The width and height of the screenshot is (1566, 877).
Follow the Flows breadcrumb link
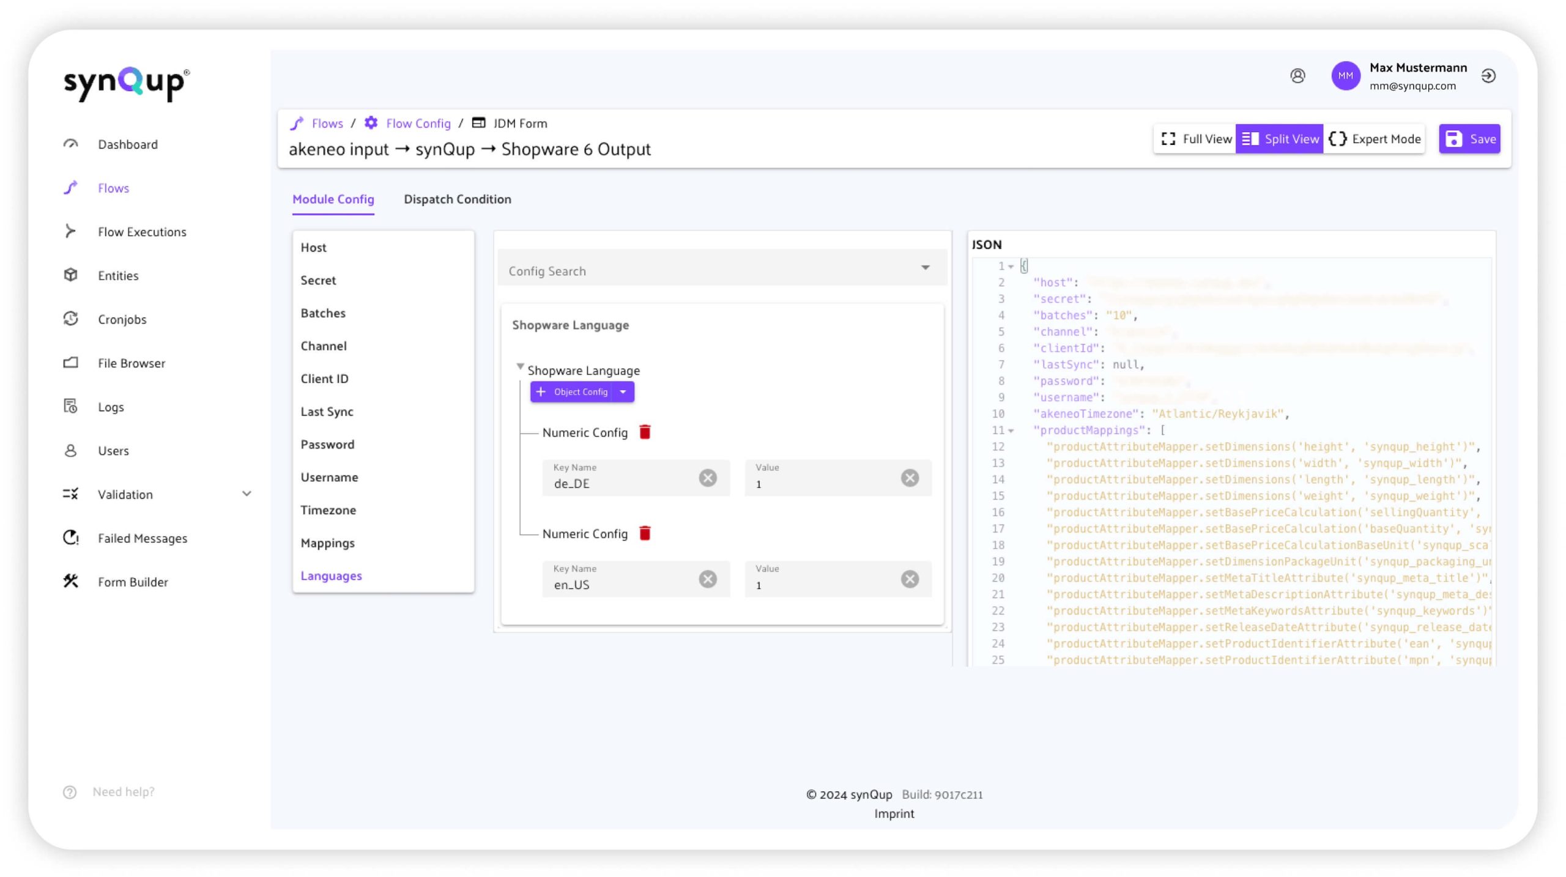click(327, 124)
